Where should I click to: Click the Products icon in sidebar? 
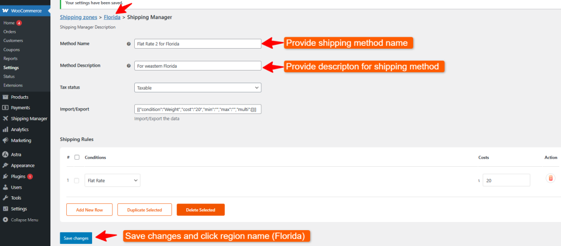[5, 97]
